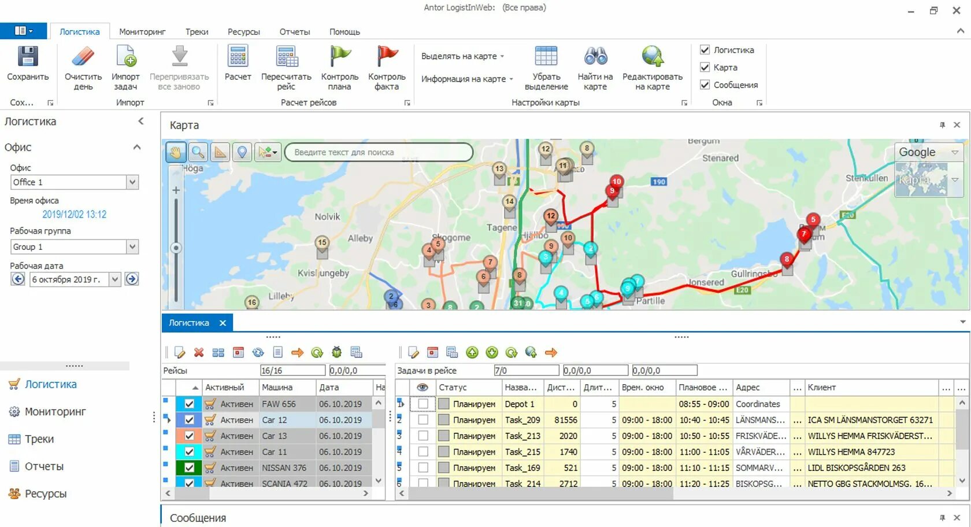Click the map search text field
The image size is (971, 527).
(379, 152)
